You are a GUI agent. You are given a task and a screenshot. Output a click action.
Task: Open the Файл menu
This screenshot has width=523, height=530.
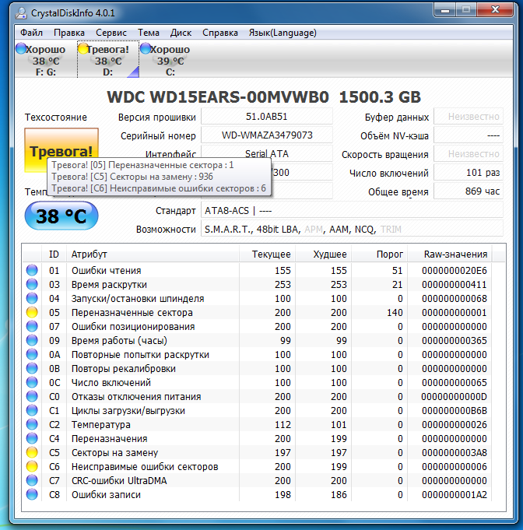(x=31, y=33)
